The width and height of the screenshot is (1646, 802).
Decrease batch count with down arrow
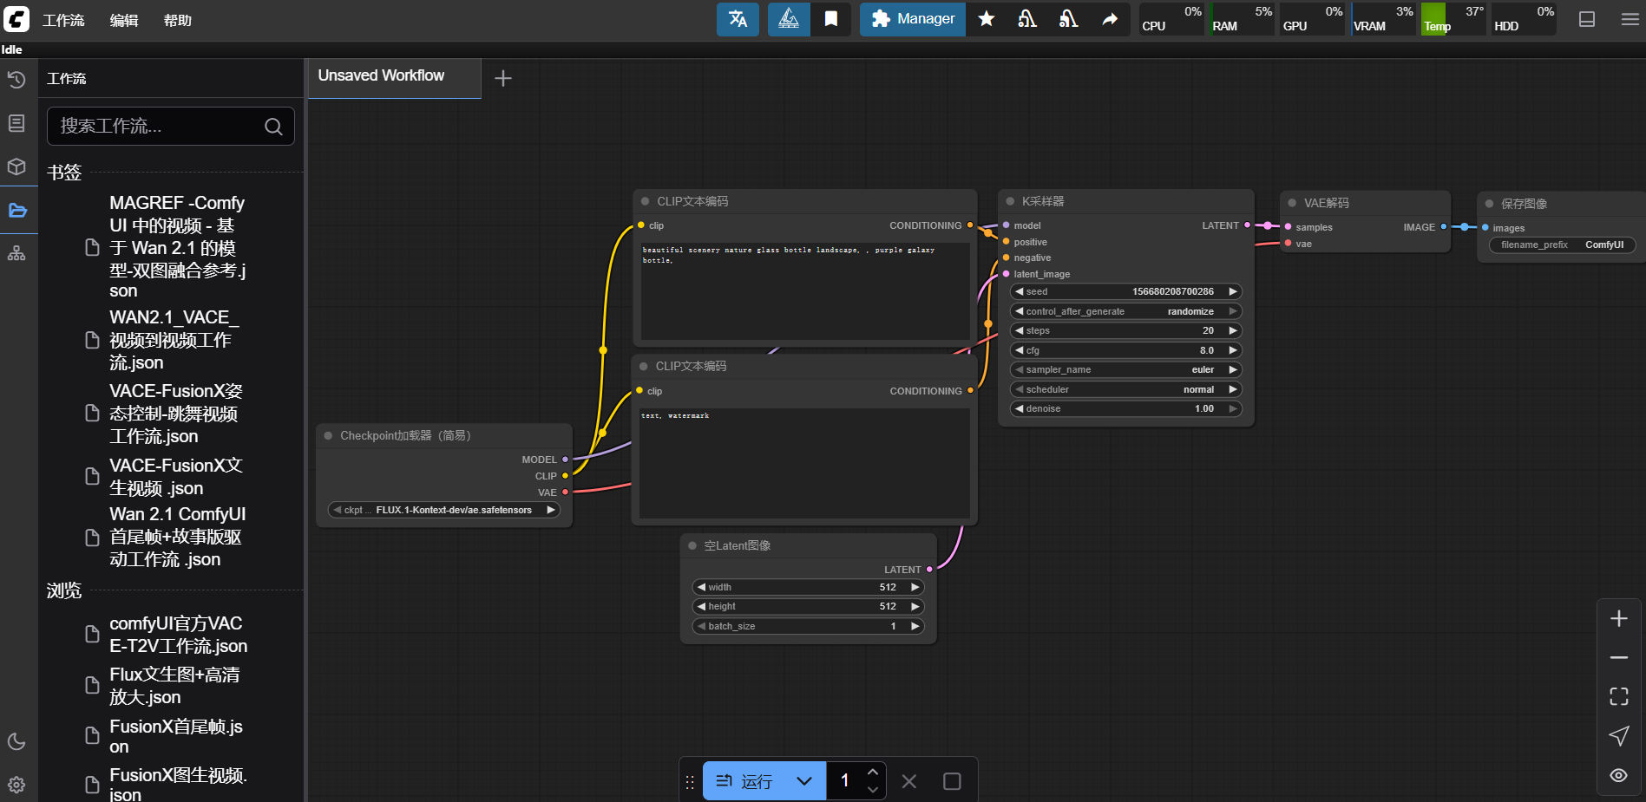(873, 790)
